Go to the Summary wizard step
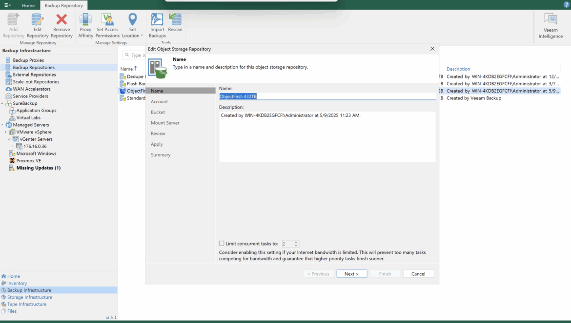 [161, 155]
